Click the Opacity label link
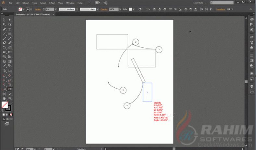This screenshot has height=150, width=256. [x=104, y=9]
